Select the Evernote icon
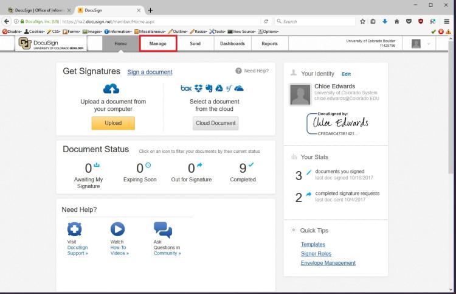This screenshot has height=294, width=456. point(209,88)
